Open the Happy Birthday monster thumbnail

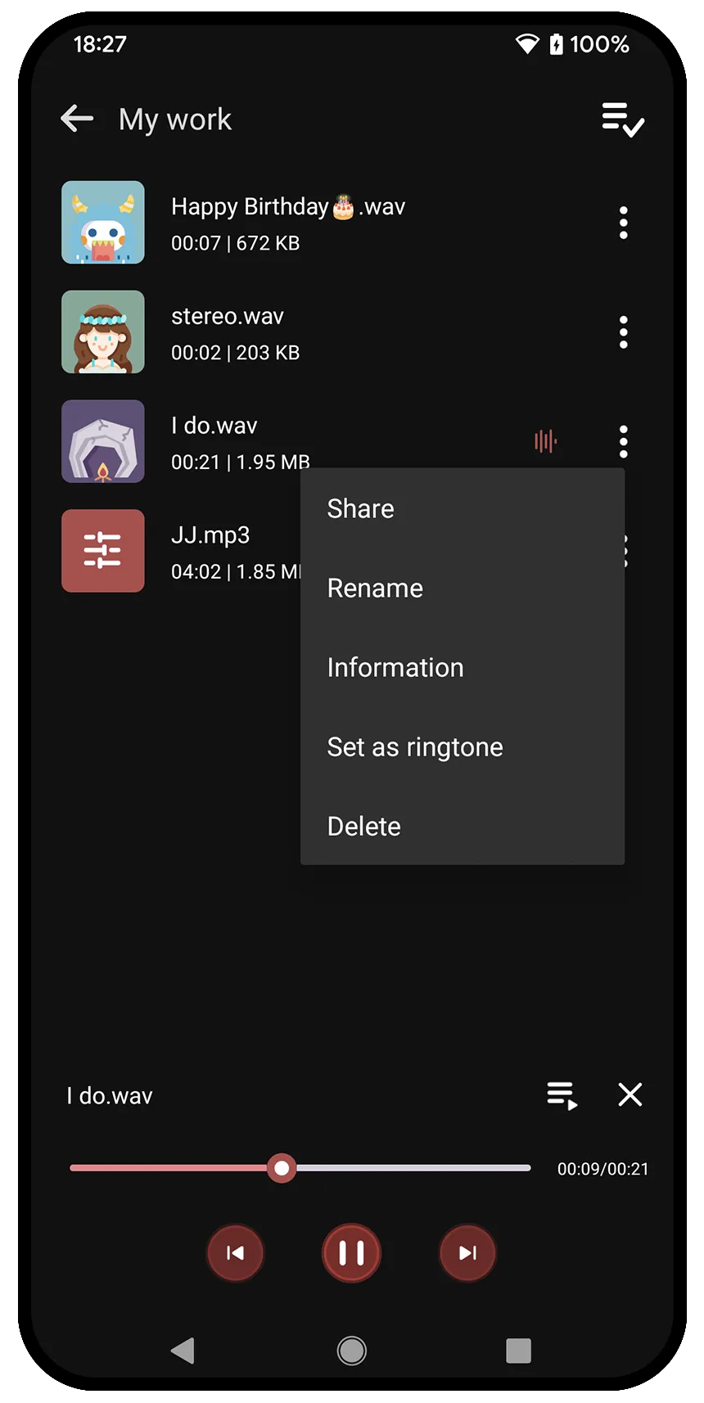(103, 223)
